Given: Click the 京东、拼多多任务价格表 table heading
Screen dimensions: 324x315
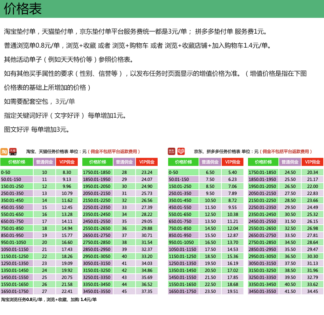Looking at the screenshot, I should tap(226, 152).
